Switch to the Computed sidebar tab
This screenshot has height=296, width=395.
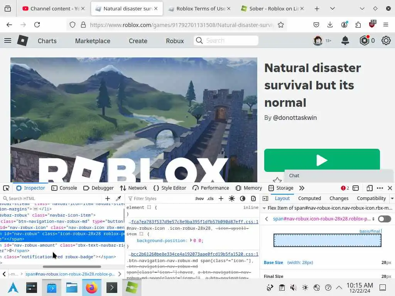click(310, 198)
